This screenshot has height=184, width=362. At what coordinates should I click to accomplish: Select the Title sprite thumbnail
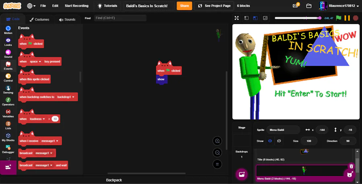[x=304, y=155]
